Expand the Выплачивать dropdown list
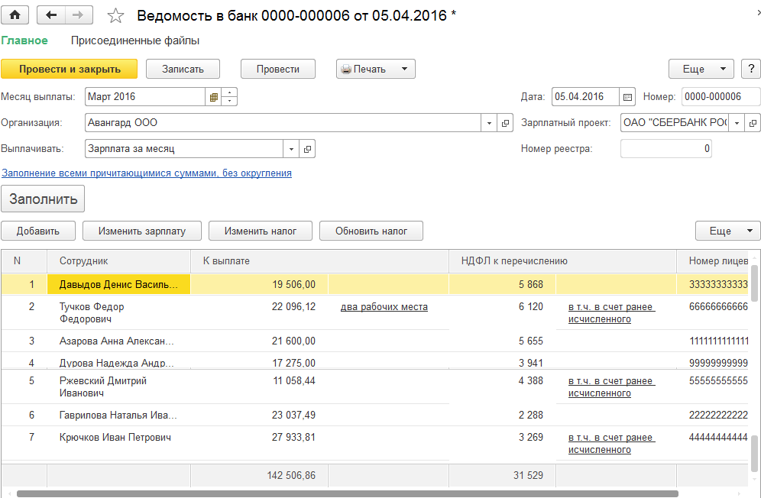The height and width of the screenshot is (498, 761). tap(291, 149)
